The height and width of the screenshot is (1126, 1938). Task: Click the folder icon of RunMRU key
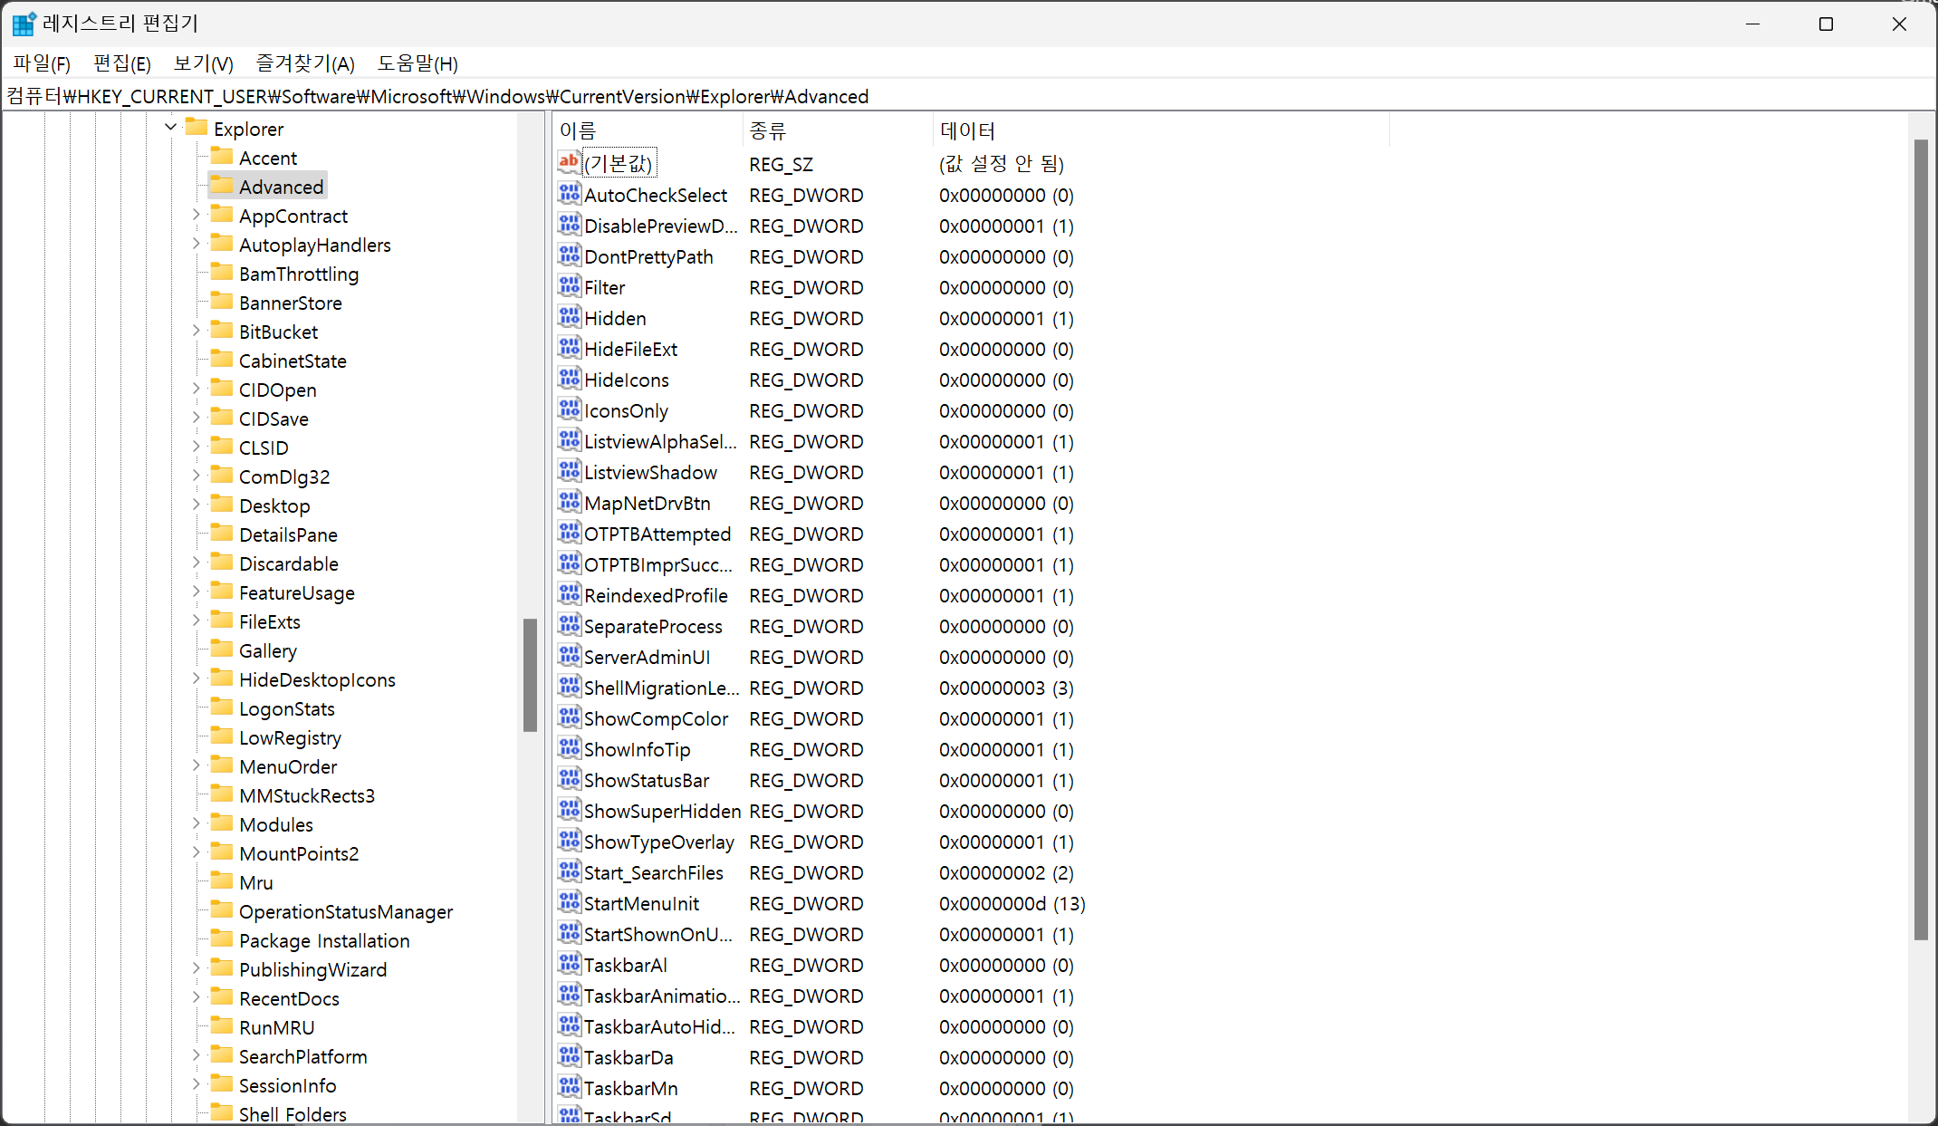pos(222,1026)
